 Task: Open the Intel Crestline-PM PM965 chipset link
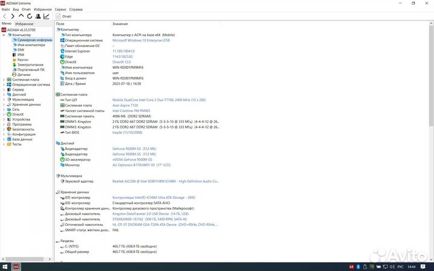[x=131, y=111]
